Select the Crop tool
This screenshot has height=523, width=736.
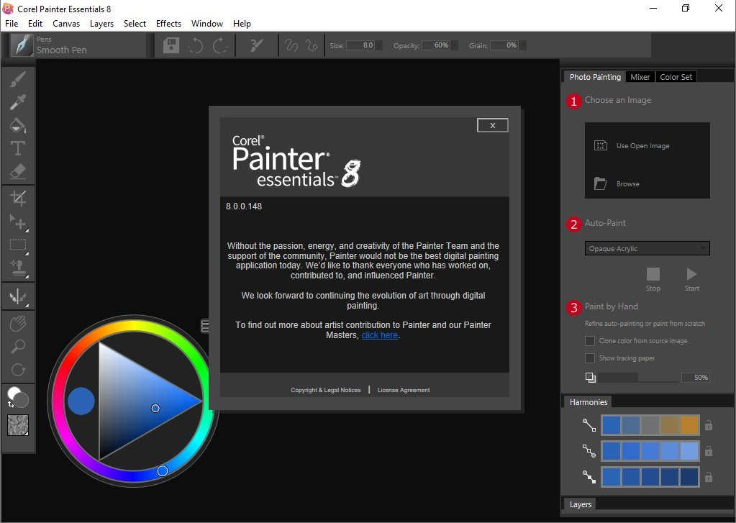18,198
